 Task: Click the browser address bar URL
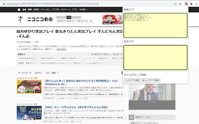[x=52, y=4]
